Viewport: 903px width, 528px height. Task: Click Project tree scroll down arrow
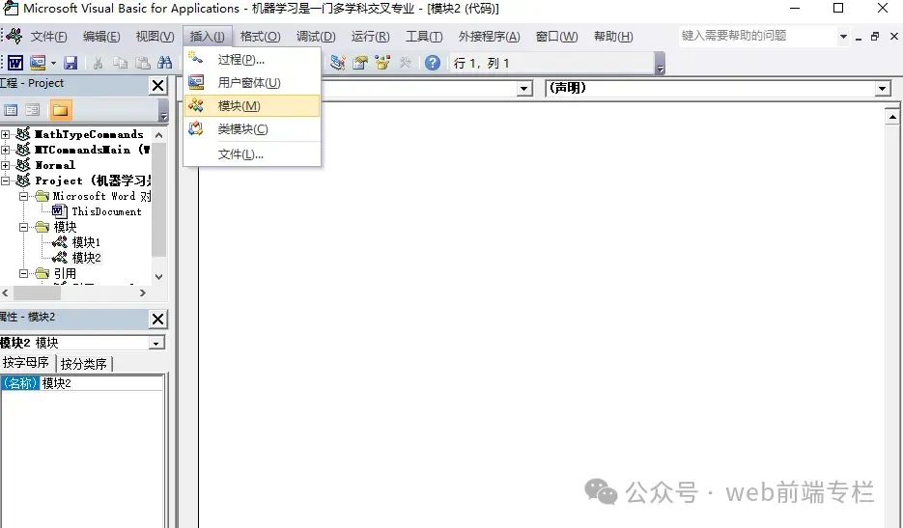(x=159, y=277)
